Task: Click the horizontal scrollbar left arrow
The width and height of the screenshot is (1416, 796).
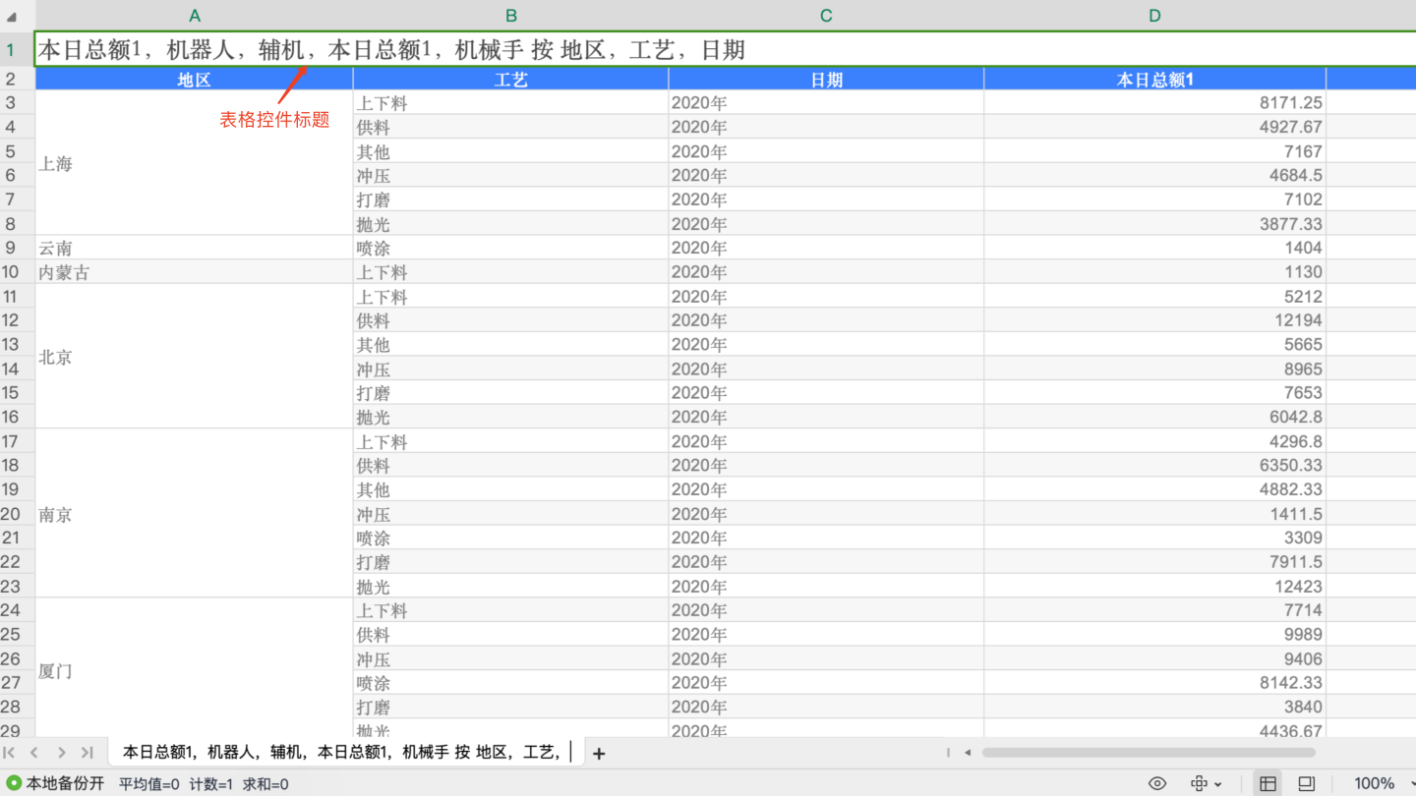Action: pos(968,753)
